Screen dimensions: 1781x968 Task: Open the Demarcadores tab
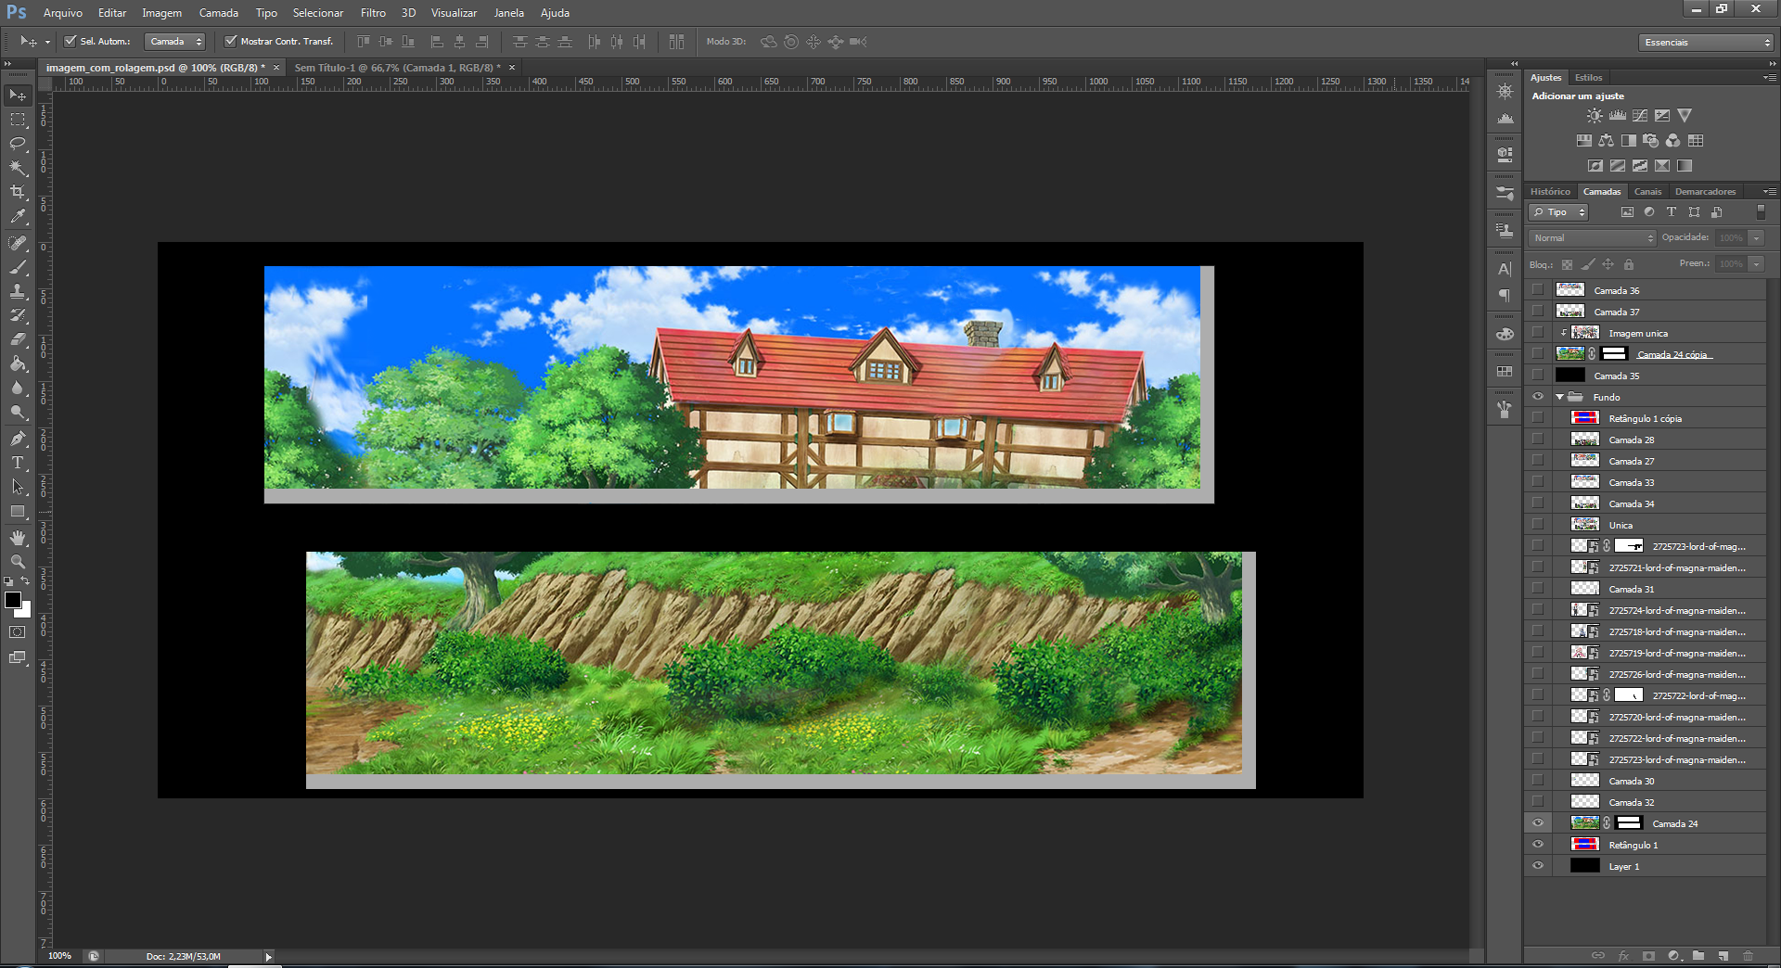1705,192
